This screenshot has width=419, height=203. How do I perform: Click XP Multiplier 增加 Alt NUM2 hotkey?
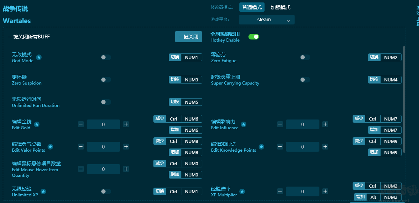point(378,197)
